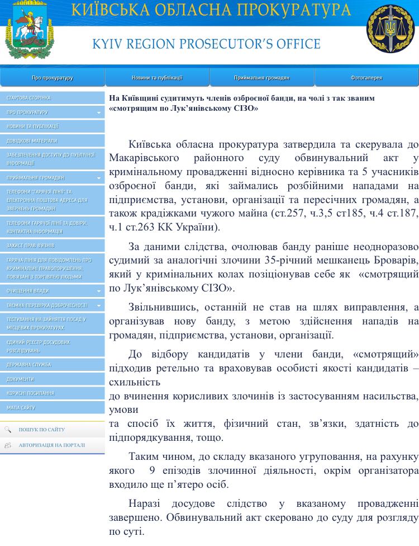
Task: Open 'Довідкові матеріали' sidebar item
Action: [x=32, y=141]
